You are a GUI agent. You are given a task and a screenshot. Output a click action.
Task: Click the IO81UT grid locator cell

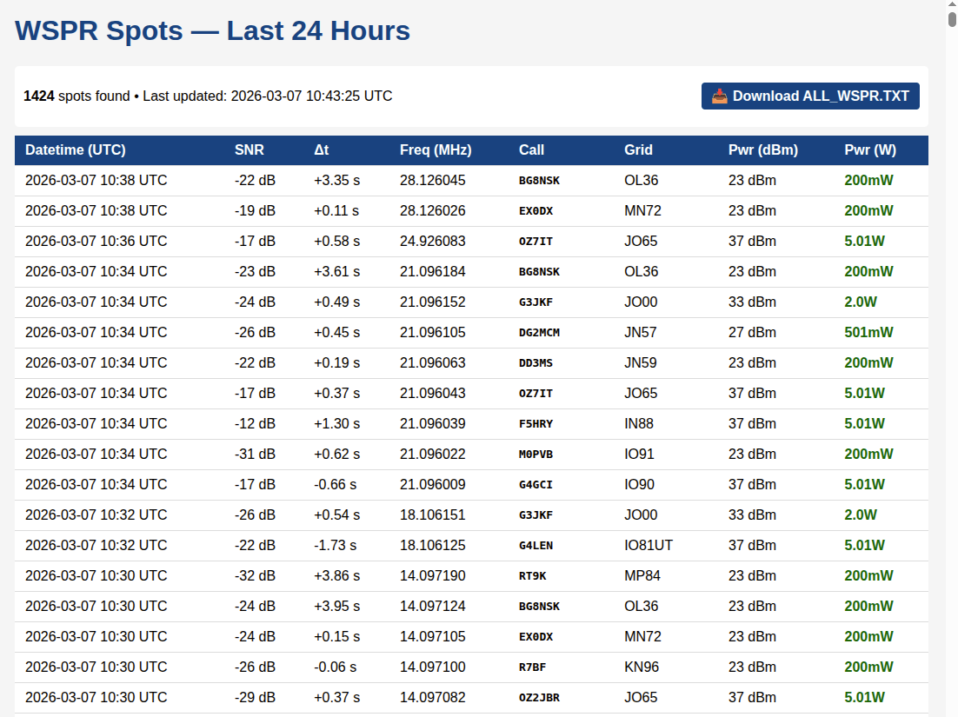click(649, 546)
